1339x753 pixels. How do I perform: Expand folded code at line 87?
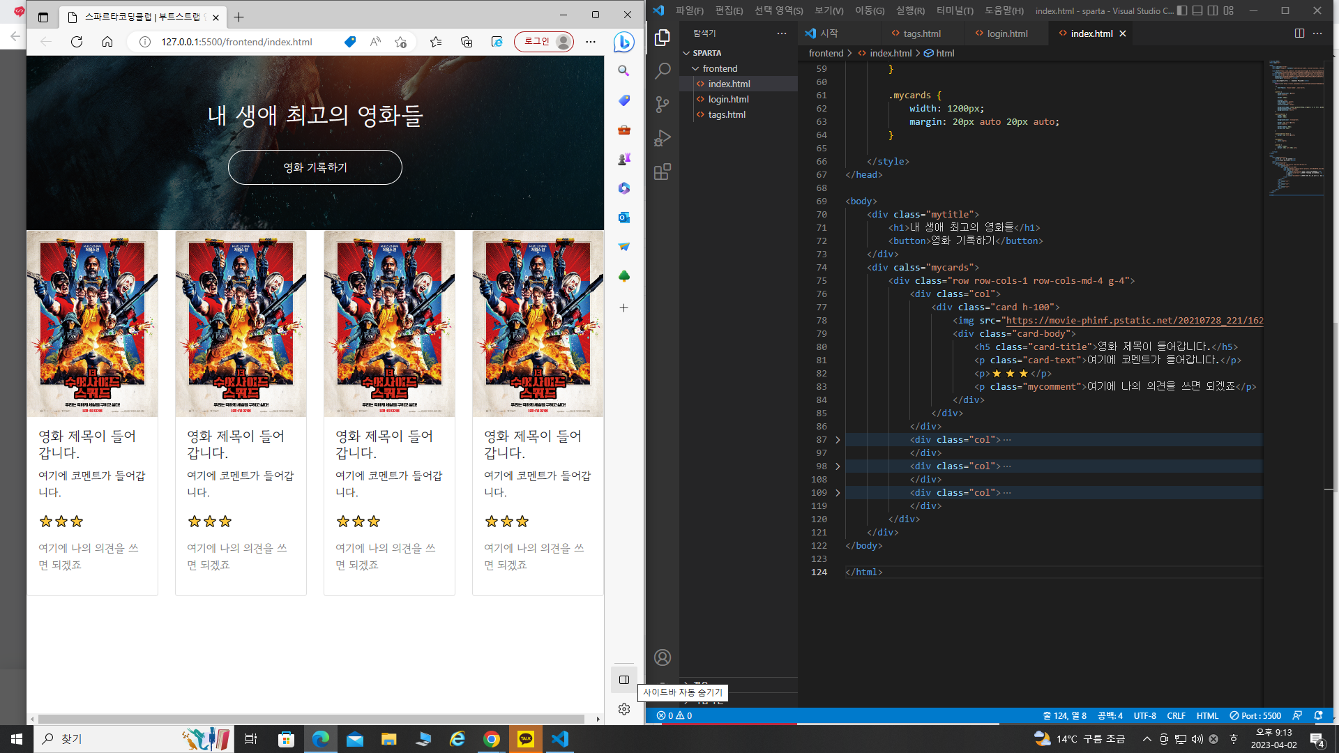tap(838, 440)
